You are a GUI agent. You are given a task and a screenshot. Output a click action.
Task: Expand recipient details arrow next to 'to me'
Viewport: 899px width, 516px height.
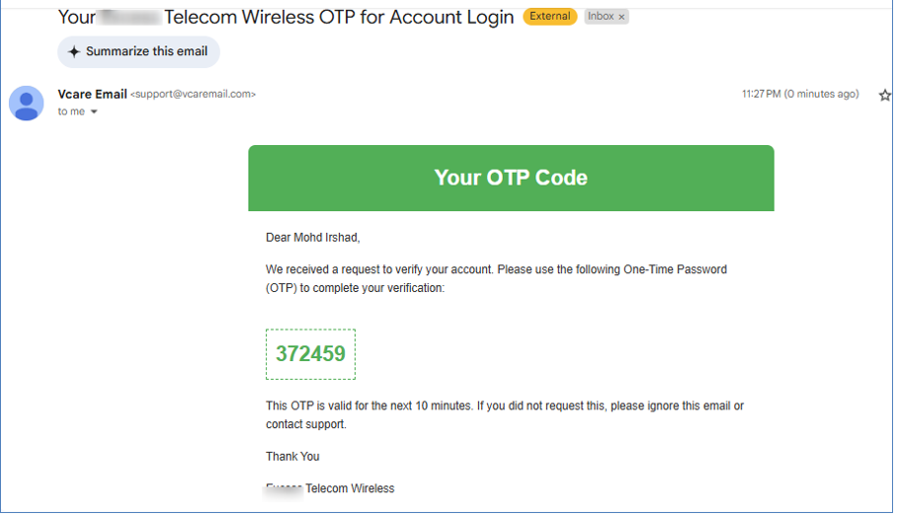point(94,111)
